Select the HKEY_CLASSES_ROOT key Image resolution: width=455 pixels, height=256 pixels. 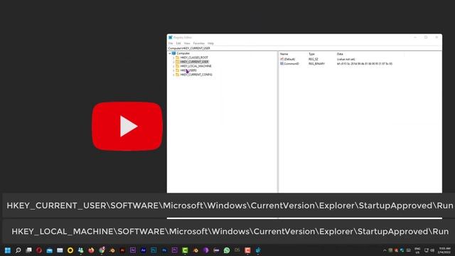[194, 58]
